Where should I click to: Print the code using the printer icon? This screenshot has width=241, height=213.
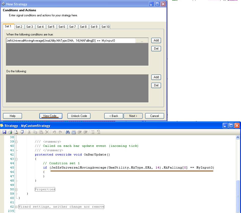10,132
